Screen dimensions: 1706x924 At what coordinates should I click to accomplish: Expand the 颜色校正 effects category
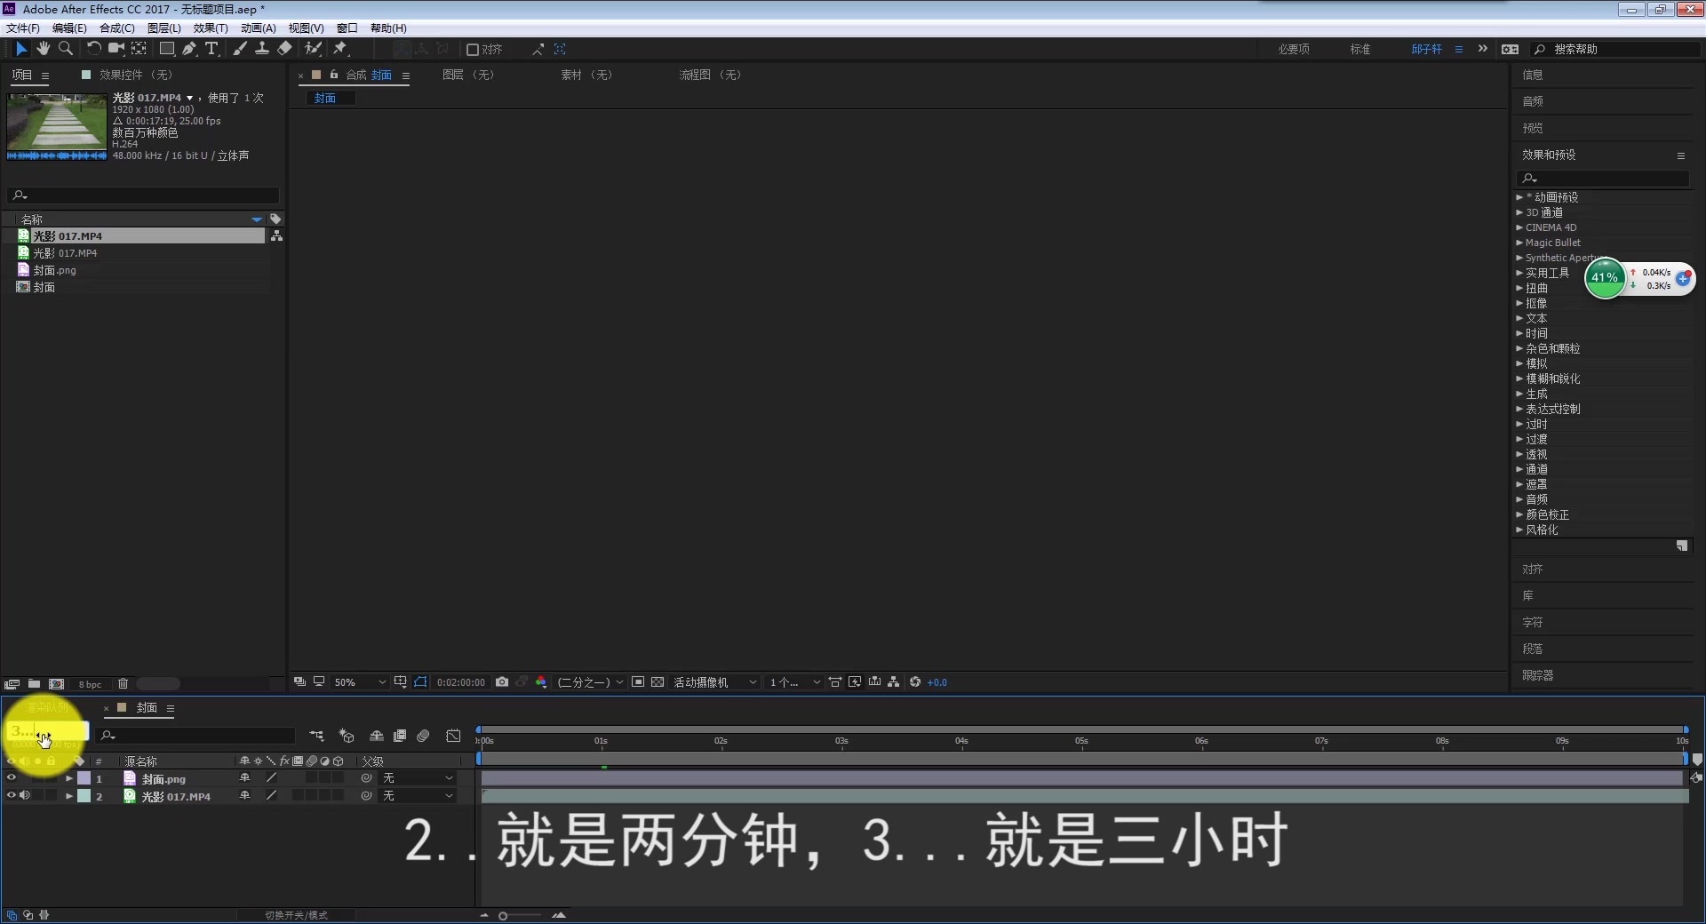(1519, 514)
